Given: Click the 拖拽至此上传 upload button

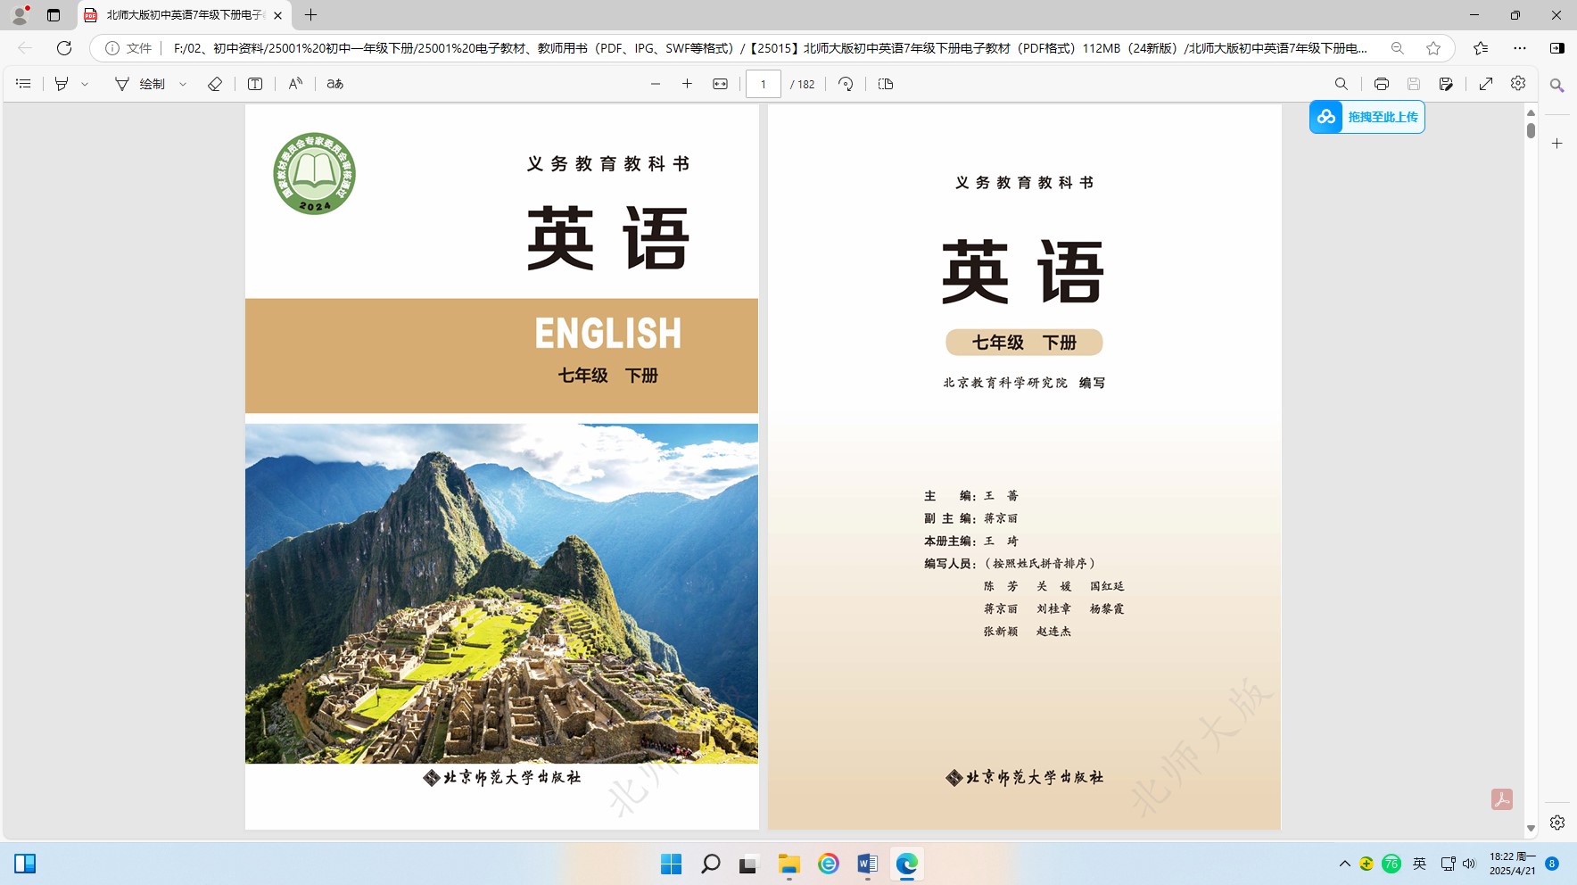Looking at the screenshot, I should tap(1367, 117).
